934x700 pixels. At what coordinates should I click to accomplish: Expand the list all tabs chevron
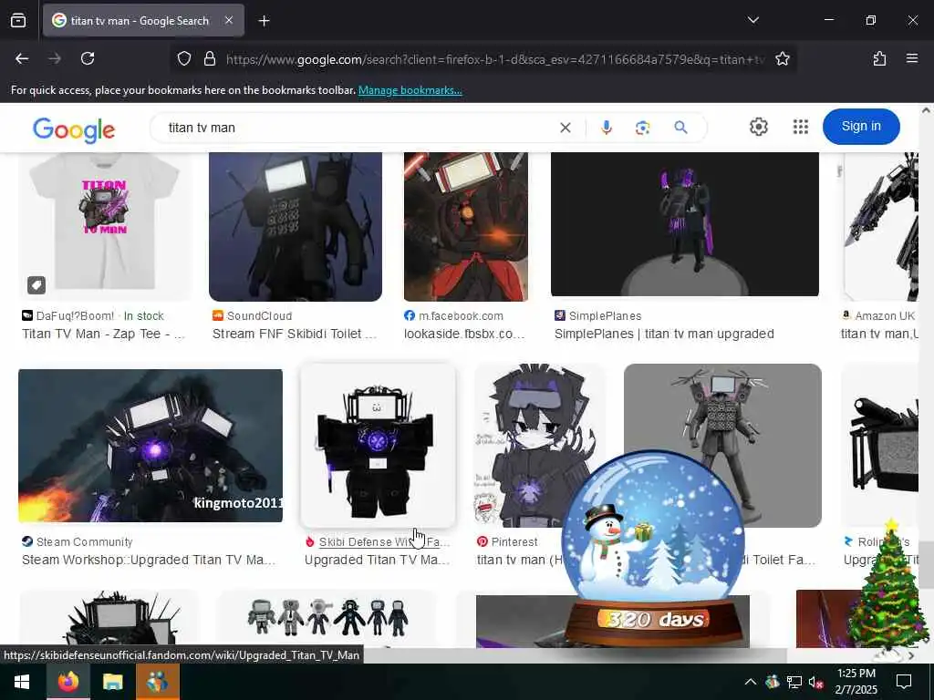[x=752, y=20]
